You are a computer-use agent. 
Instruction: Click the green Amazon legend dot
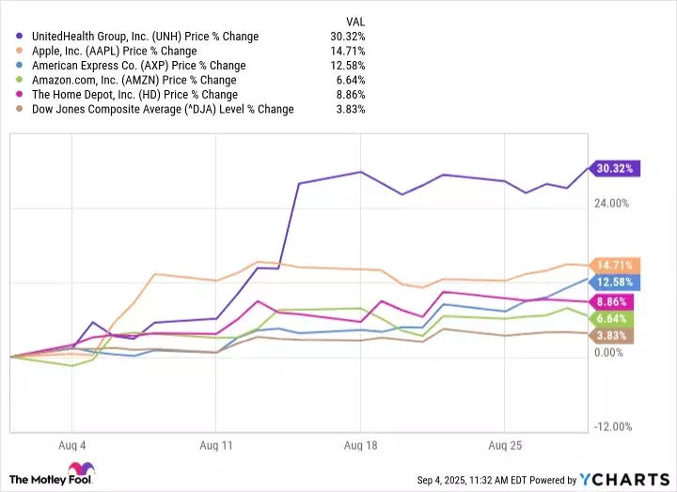(21, 80)
